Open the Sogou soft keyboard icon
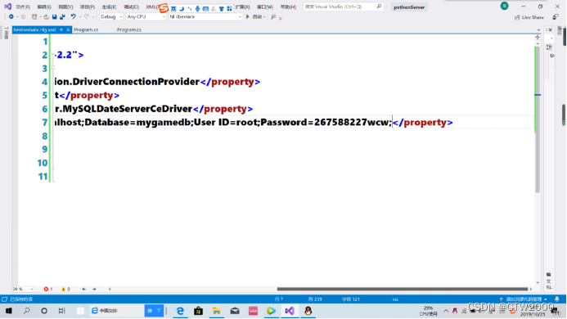567x319 pixels. [205, 8]
